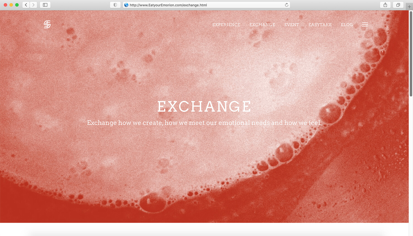
Task: Click the address bar URL field
Action: coord(206,5)
